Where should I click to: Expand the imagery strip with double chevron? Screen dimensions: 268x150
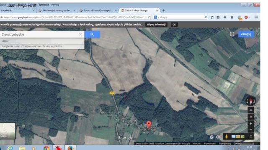(251, 137)
